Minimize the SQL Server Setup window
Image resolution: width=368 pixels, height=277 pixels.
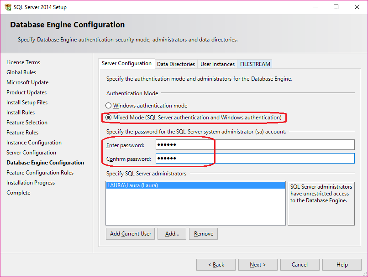click(x=315, y=7)
